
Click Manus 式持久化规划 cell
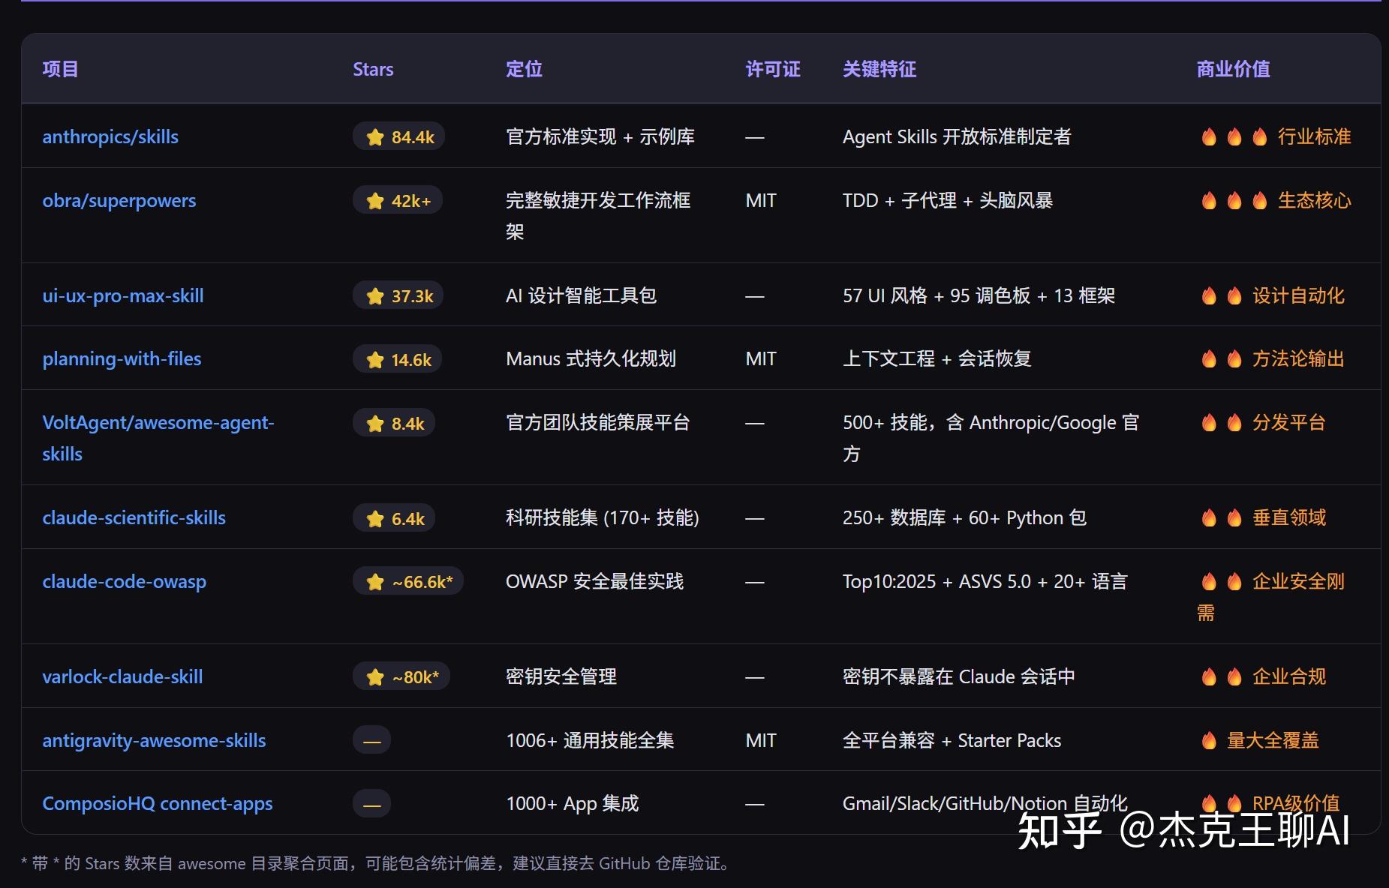click(591, 358)
